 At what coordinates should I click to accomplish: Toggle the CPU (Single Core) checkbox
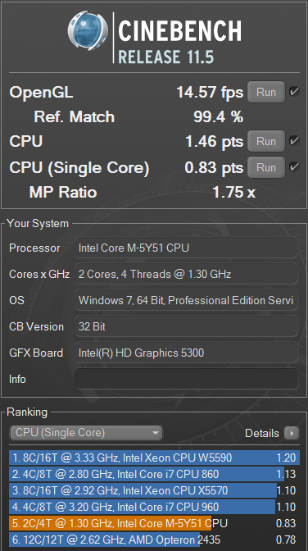tap(294, 167)
